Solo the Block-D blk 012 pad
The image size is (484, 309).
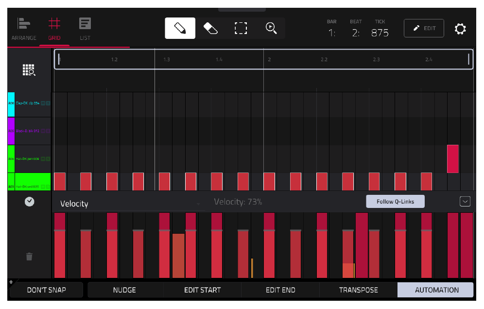click(48, 131)
